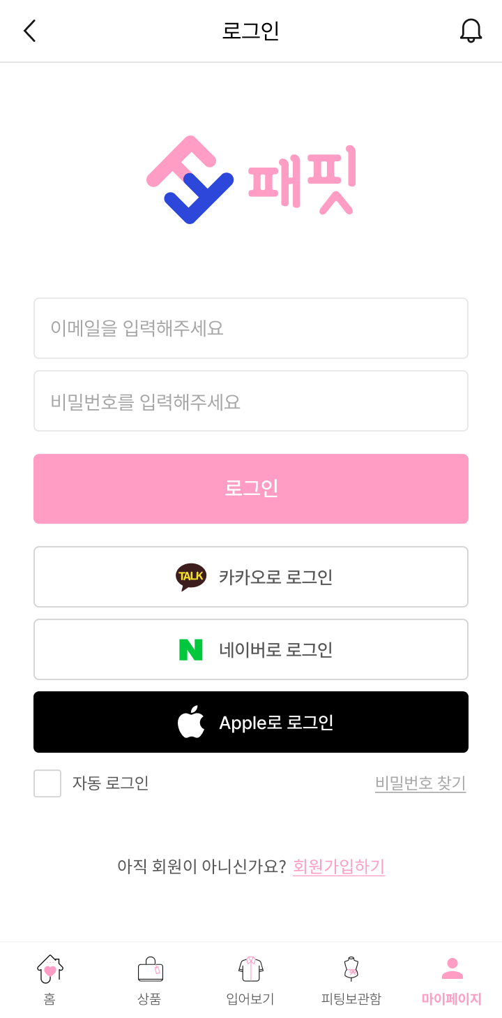Tap the person 마이페이지 icon
Screen dimensions: 502x1018
coord(452,968)
